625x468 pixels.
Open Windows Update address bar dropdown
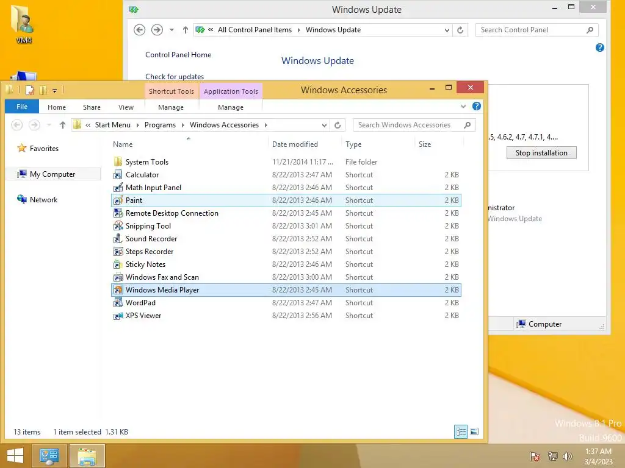pos(447,30)
